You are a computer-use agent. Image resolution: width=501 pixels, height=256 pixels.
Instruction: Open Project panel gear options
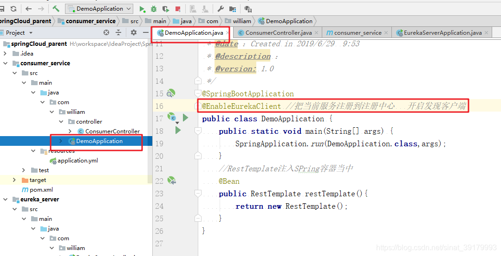134,32
